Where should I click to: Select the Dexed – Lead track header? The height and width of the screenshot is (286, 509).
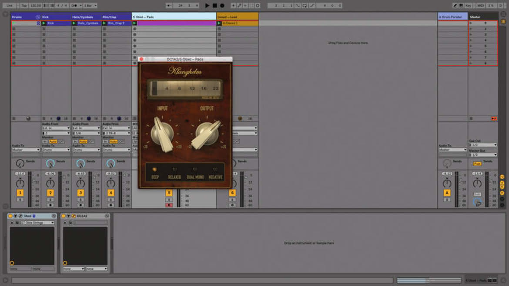pyautogui.click(x=237, y=17)
